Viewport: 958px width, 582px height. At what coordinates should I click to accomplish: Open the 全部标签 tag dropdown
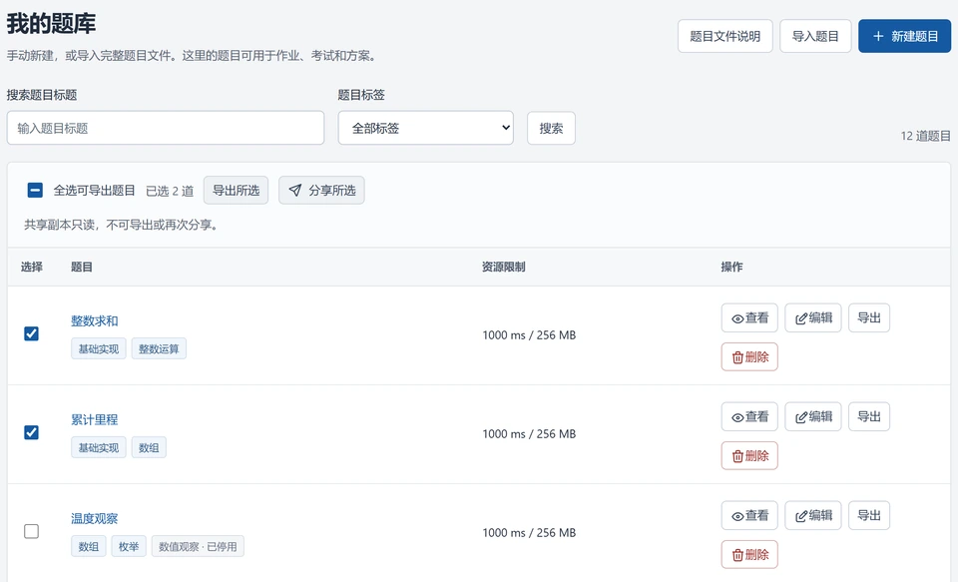tap(426, 128)
